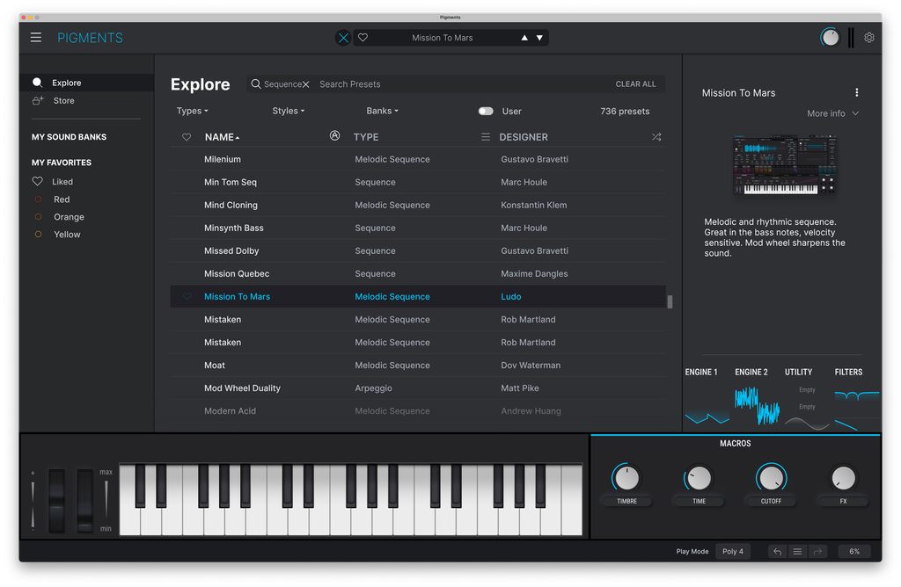This screenshot has height=587, width=901.
Task: Click the undo arrow icon
Action: (x=777, y=552)
